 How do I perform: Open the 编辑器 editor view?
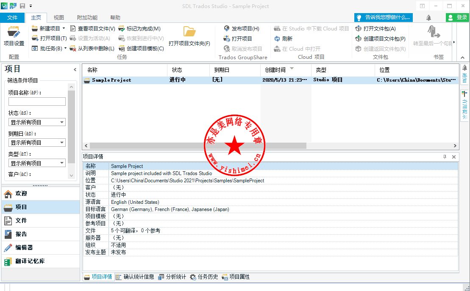(40, 247)
